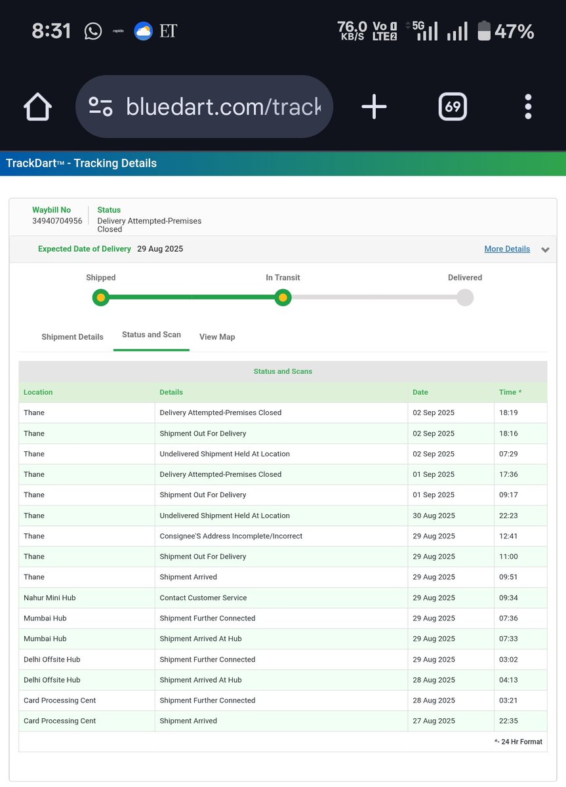The height and width of the screenshot is (787, 566).
Task: Click Consignee'S Address Incomplete/Incorrect entry
Action: (231, 536)
